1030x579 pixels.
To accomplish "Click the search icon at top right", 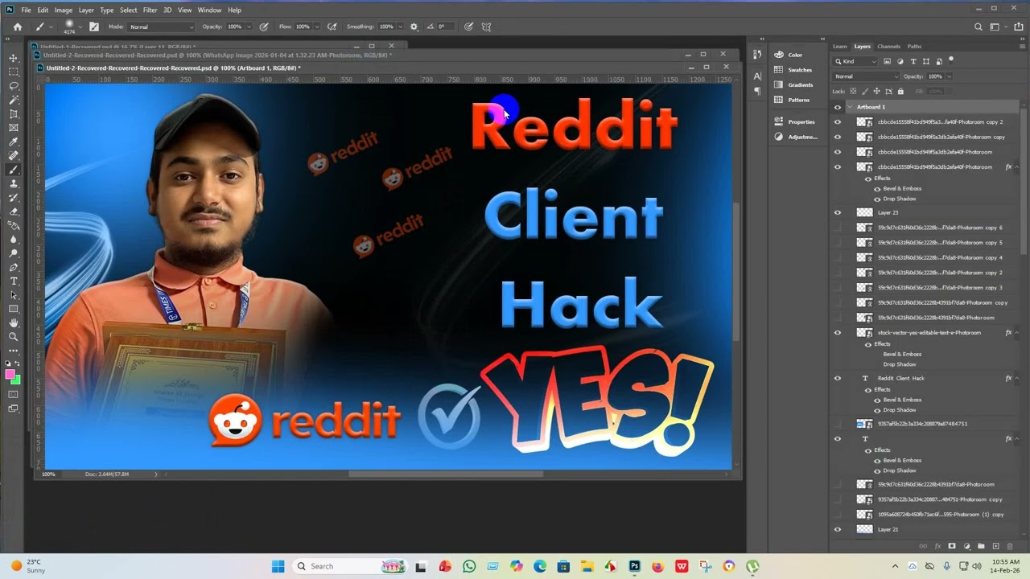I will [978, 27].
